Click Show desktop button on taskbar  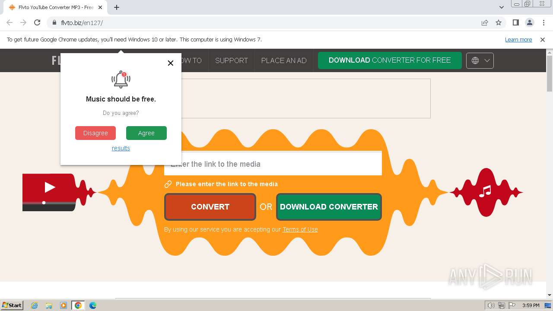point(548,305)
